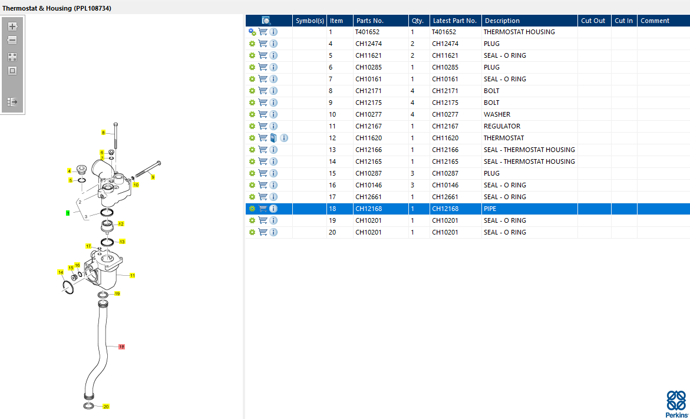This screenshot has width=690, height=419.
Task: Add CH10161 SEAL - O RING to cart
Action: pos(263,79)
